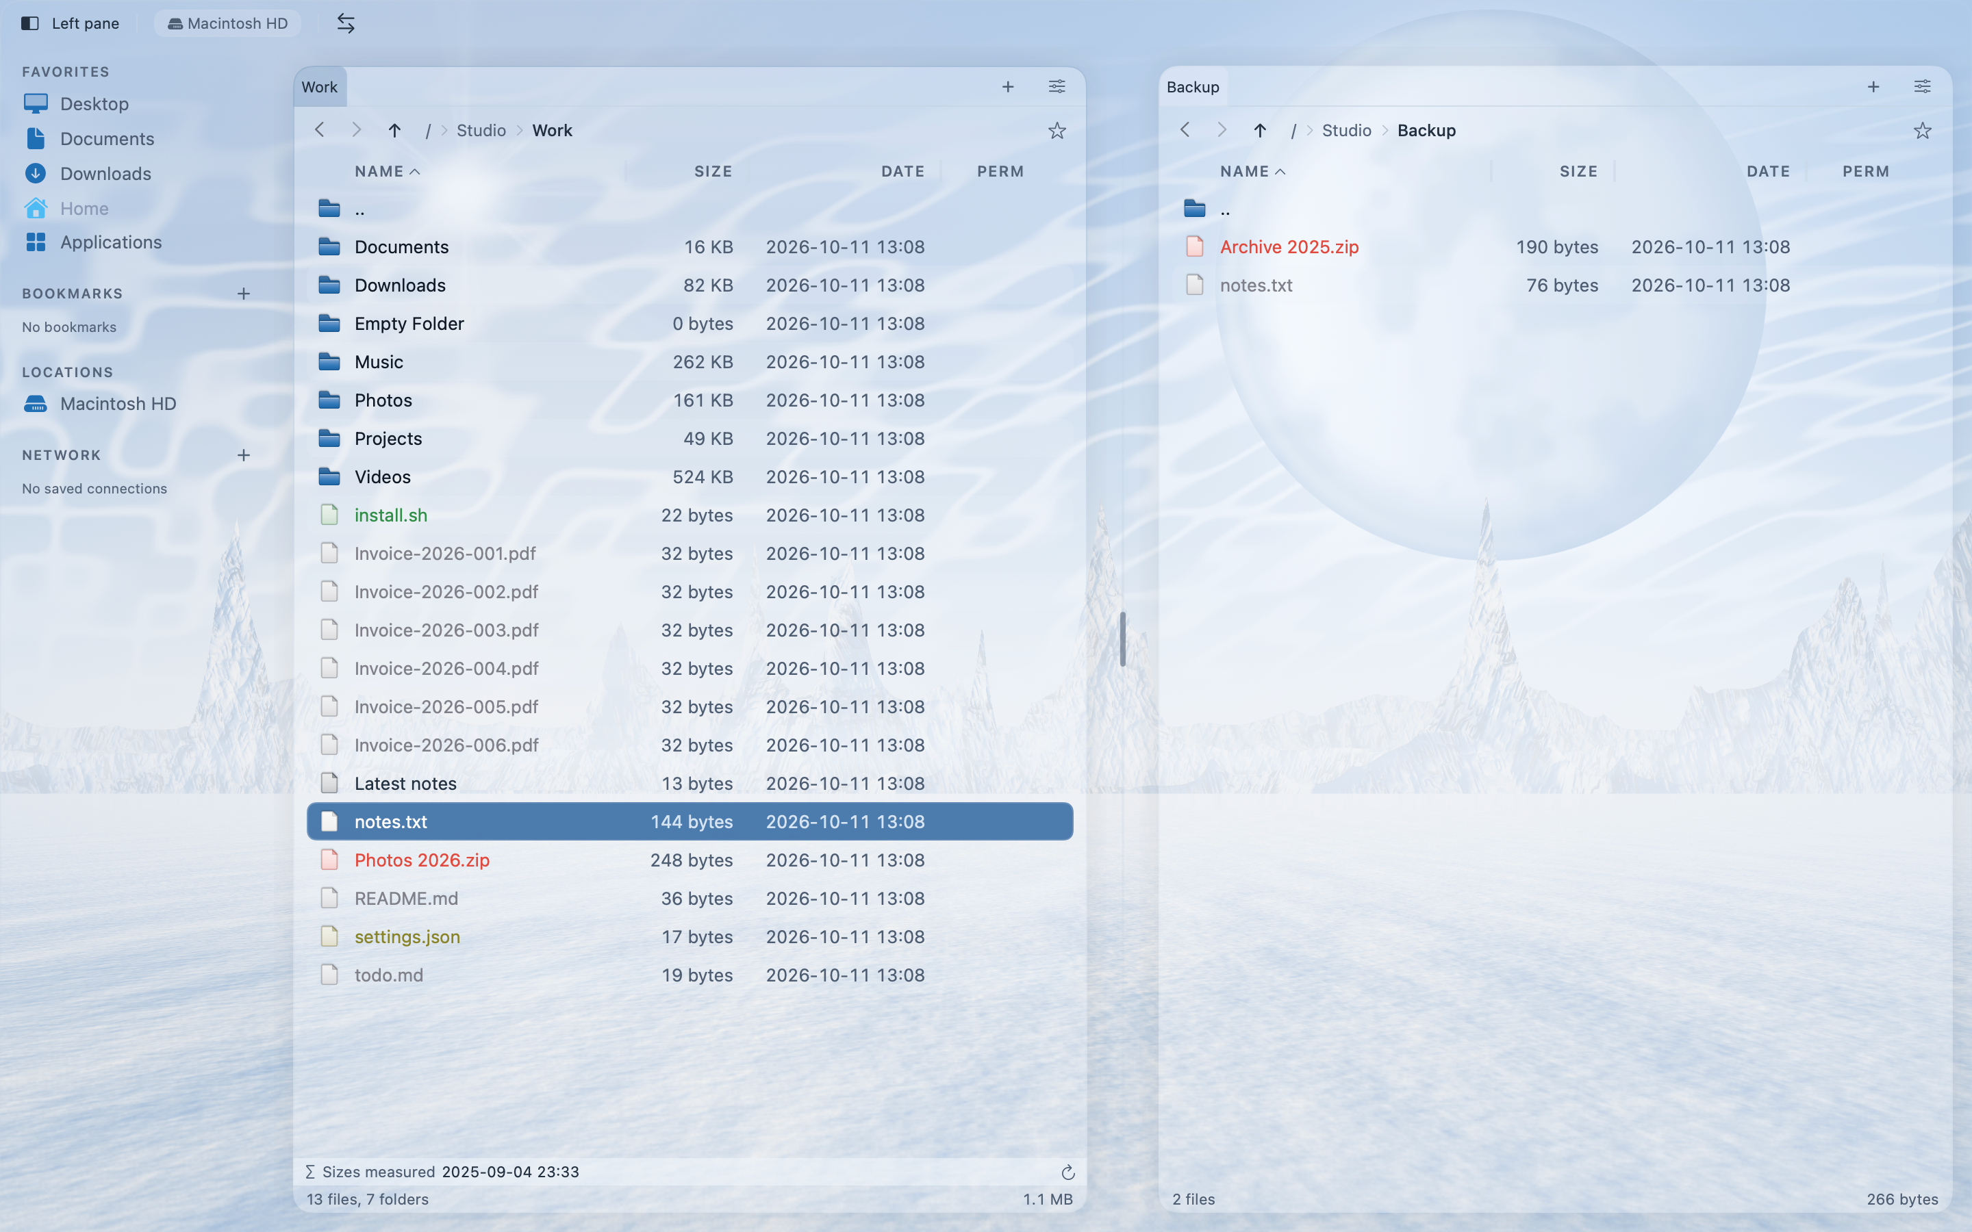Sort Work pane by Size column
The width and height of the screenshot is (1972, 1232).
[x=713, y=171]
